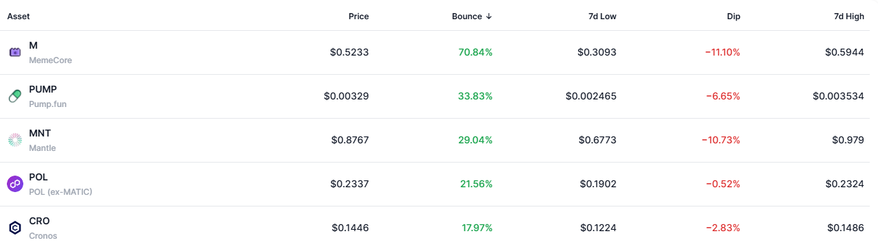Click MemeCore 70.84% bounce value
Image resolution: width=878 pixels, height=249 pixels.
click(x=475, y=52)
